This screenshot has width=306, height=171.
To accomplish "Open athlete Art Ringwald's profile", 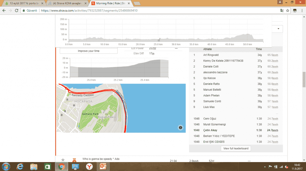I will (211, 55).
